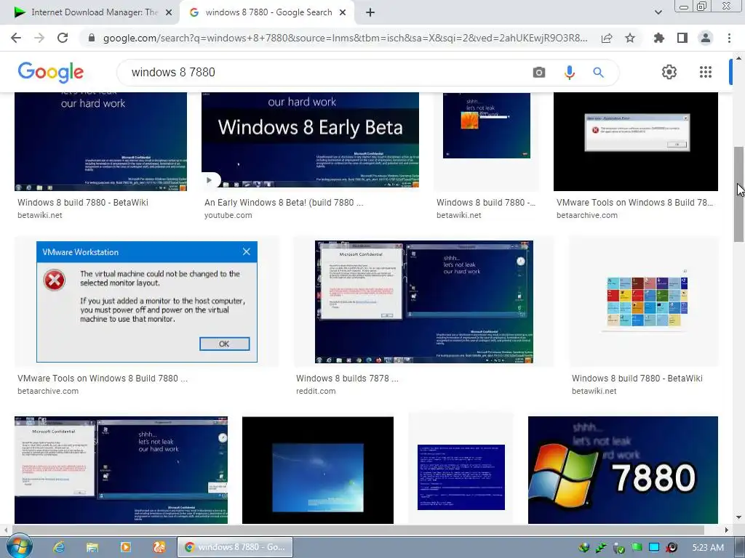This screenshot has width=745, height=558.
Task: Share this page icon in address bar
Action: point(607,38)
